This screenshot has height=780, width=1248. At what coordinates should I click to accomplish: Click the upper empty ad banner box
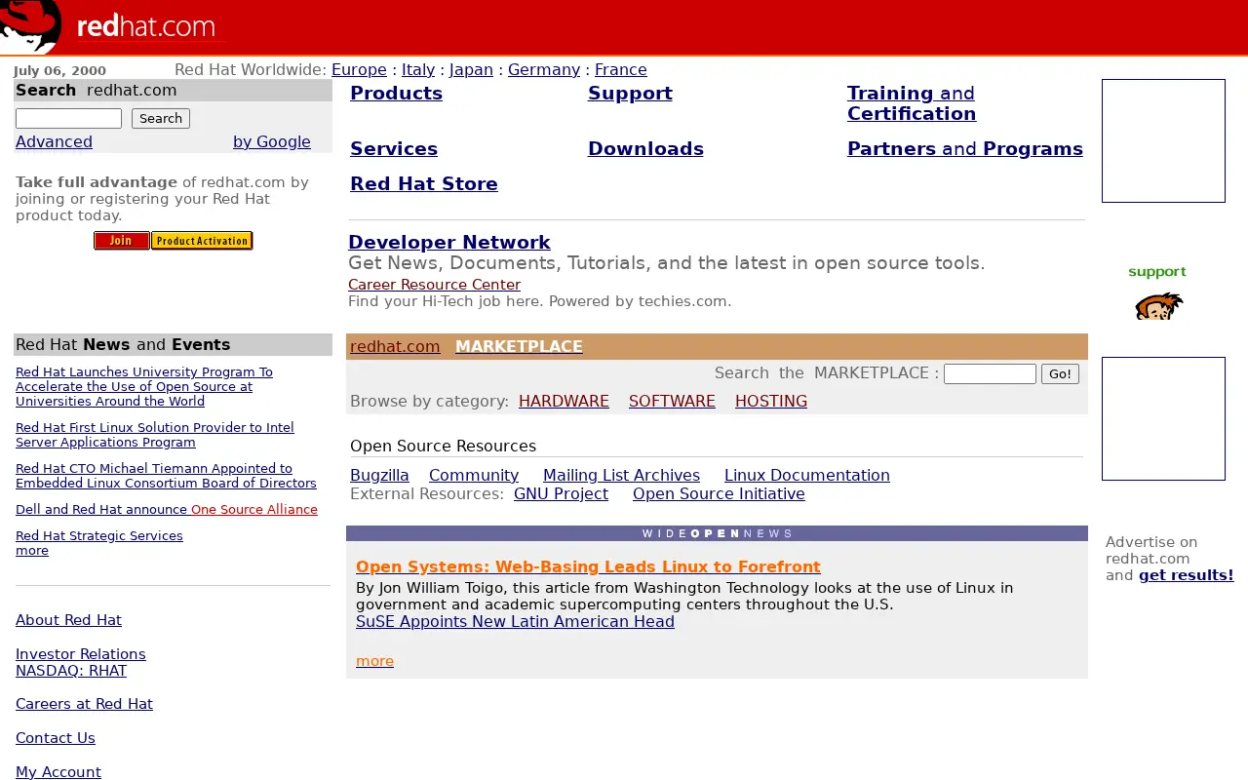pos(1163,140)
